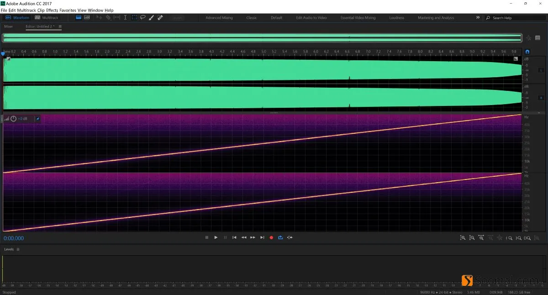Click the fade in handle
This screenshot has width=548, height=295.
tap(8, 59)
